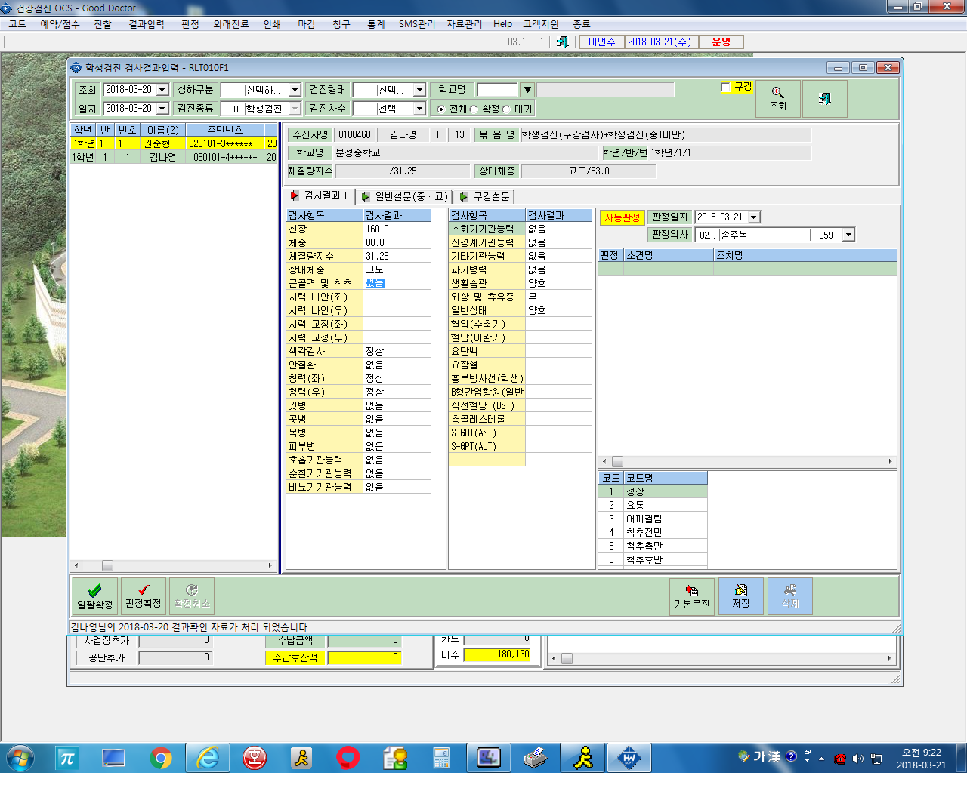The image size is (967, 785).
Task: Open the 검진차수 dropdown
Action: 420,109
